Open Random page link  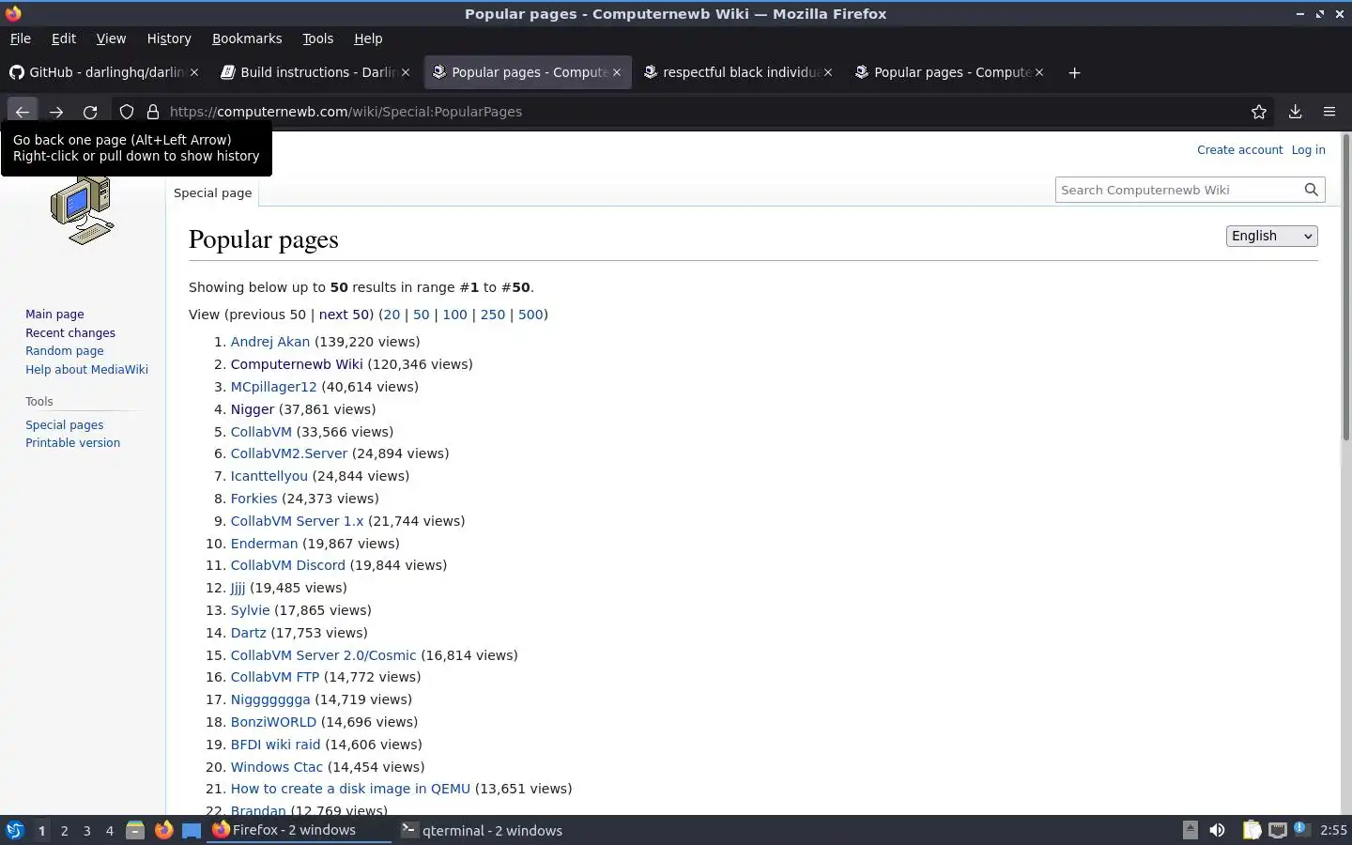65,351
